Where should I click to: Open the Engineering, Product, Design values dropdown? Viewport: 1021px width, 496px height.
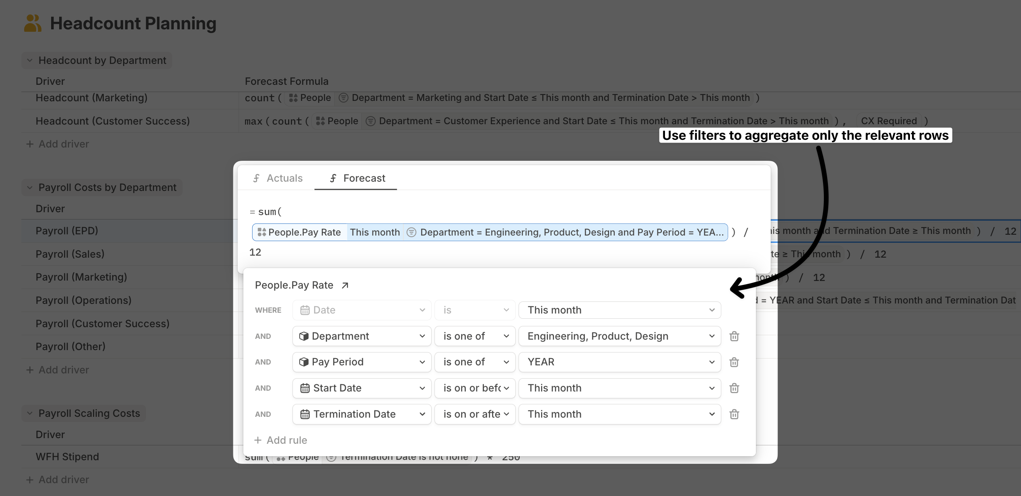(x=620, y=336)
